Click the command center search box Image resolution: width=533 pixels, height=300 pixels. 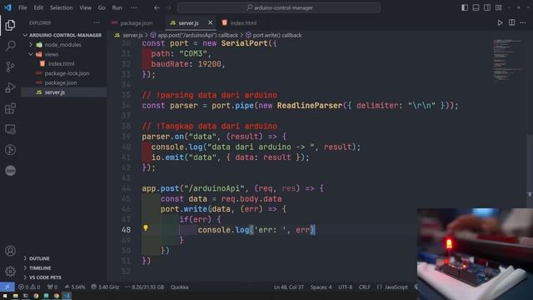[x=279, y=7]
